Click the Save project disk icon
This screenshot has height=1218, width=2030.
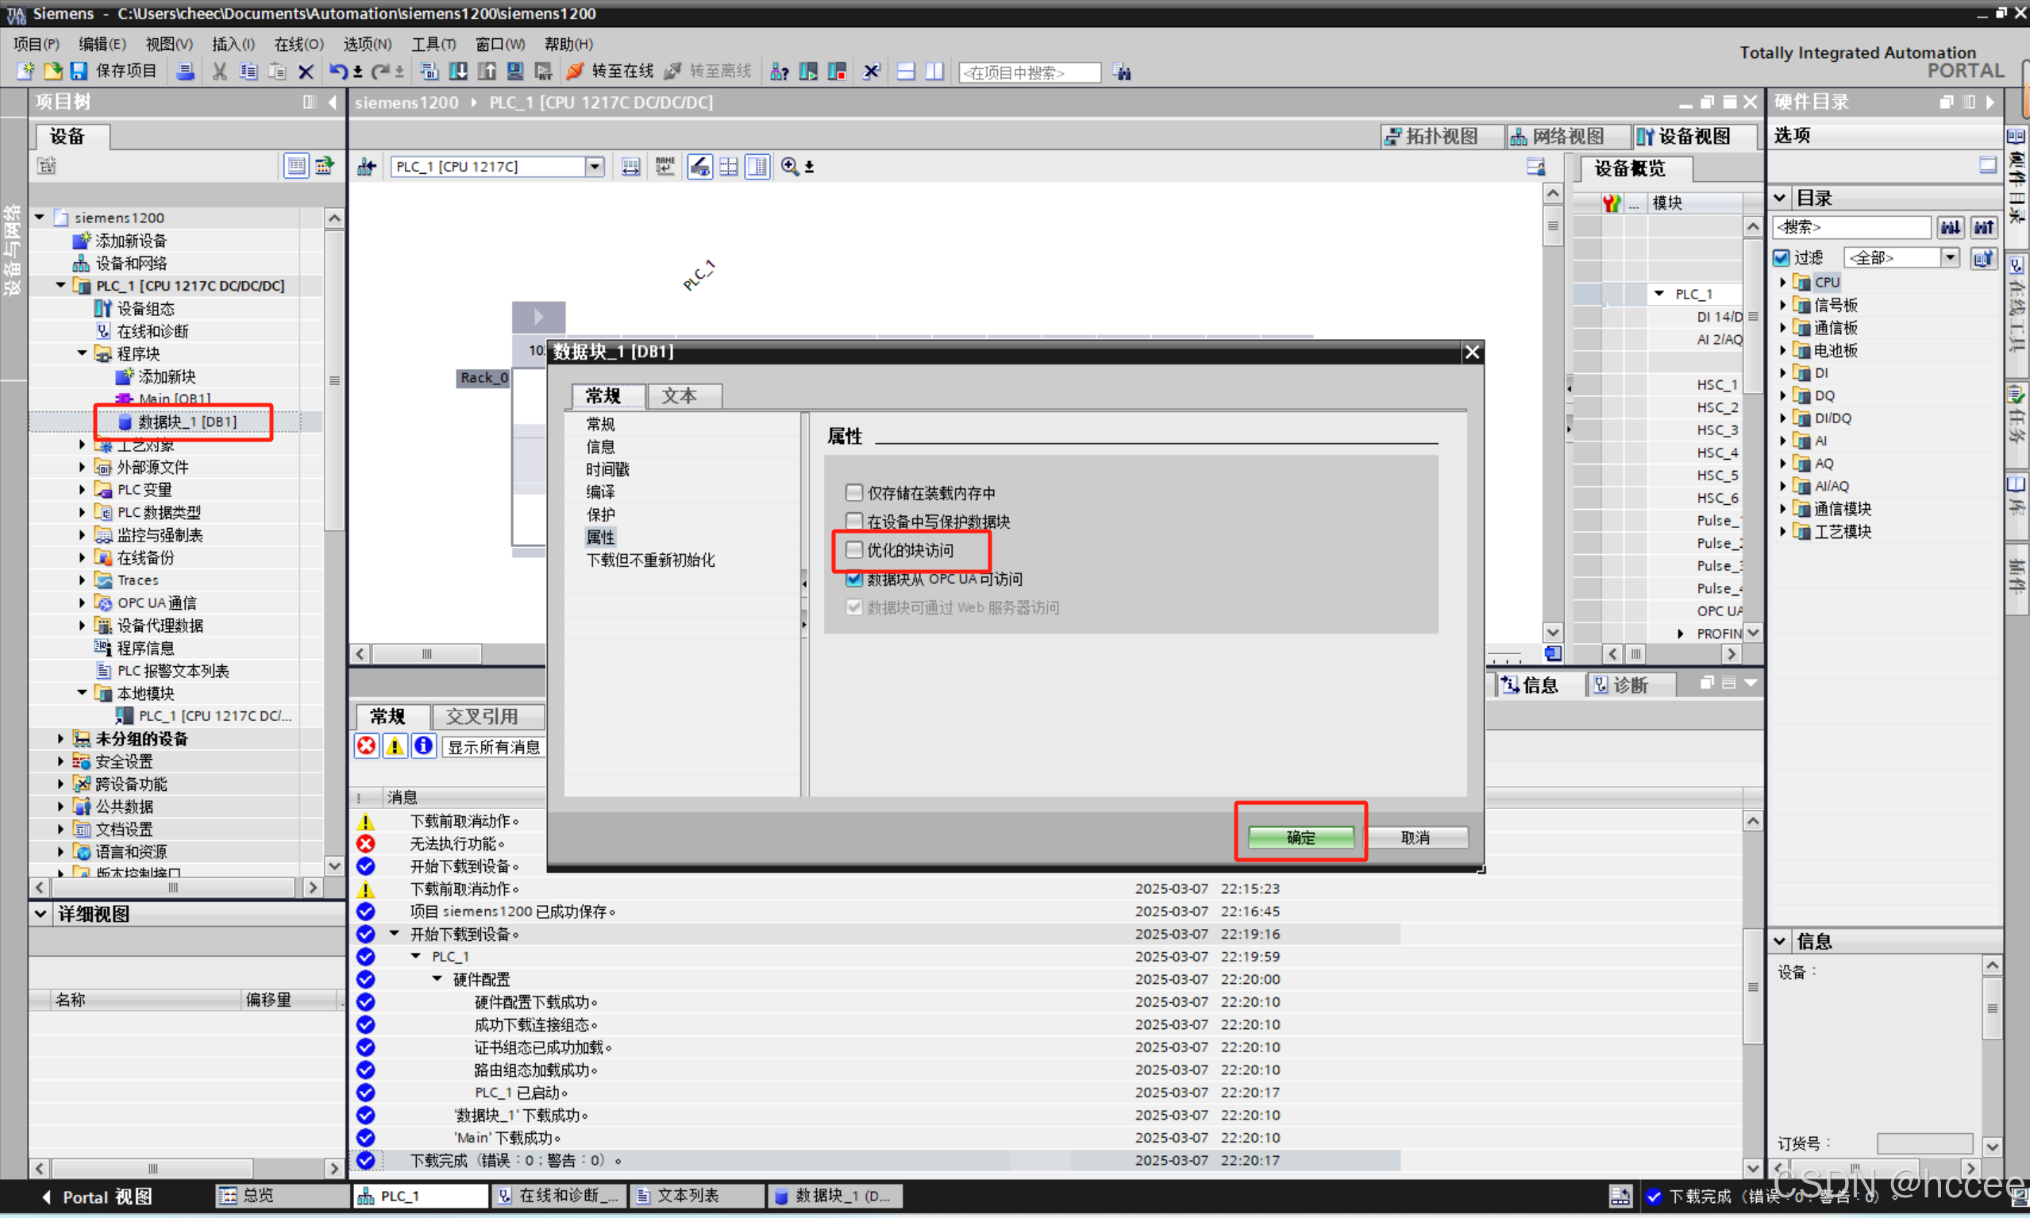(79, 71)
